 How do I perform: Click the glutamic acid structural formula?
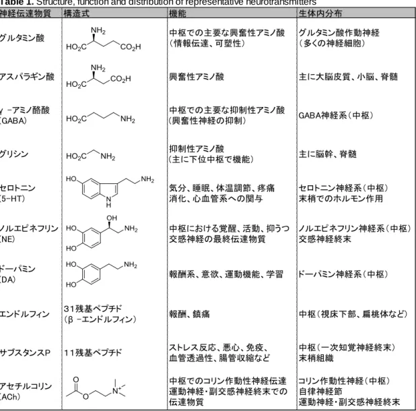(104, 39)
